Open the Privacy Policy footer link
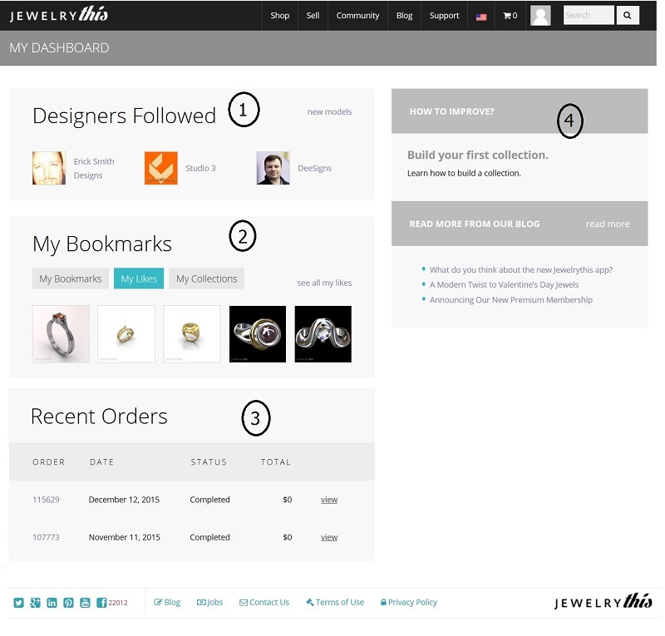The width and height of the screenshot is (665, 636). point(409,603)
